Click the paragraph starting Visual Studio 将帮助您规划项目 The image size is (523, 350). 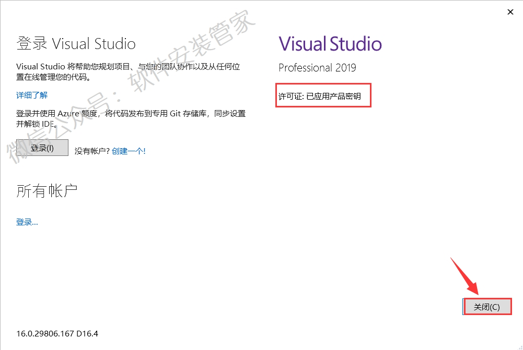(x=128, y=71)
